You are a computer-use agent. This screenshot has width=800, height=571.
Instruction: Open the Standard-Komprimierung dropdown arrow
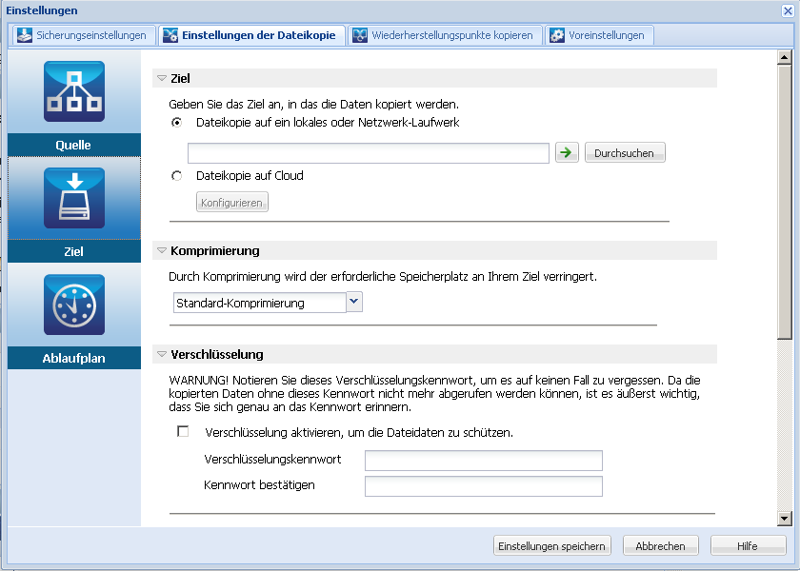354,302
